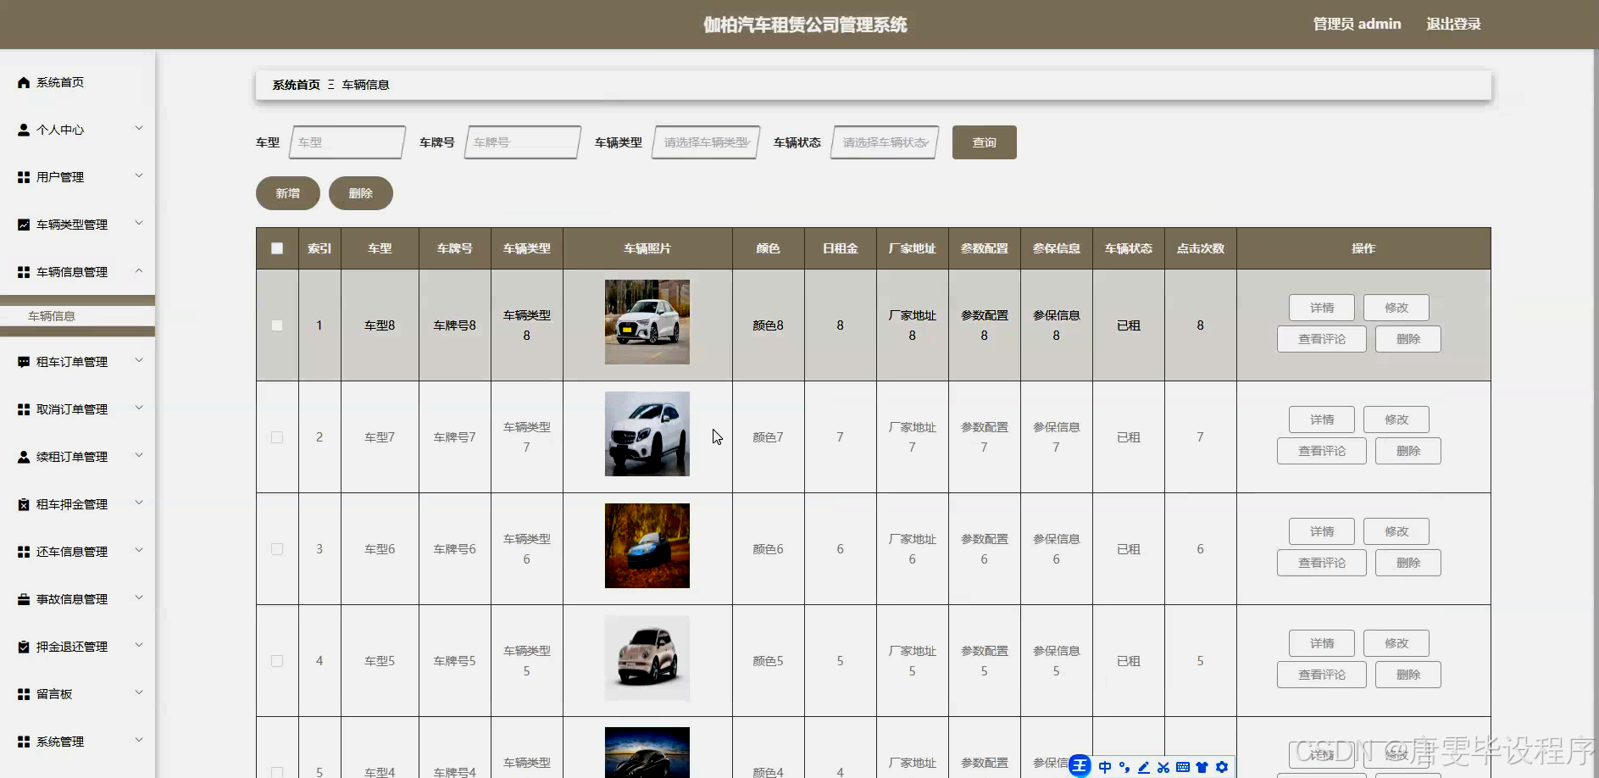The height and width of the screenshot is (778, 1599).
Task: Open the white SUV photo in row 车型7
Action: click(647, 434)
